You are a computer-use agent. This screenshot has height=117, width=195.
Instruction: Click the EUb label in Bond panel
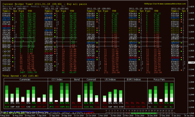(80, 107)
